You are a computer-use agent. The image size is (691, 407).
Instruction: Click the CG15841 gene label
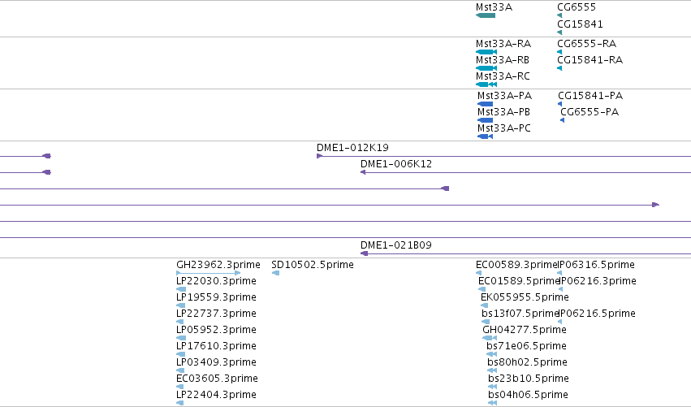click(x=580, y=24)
